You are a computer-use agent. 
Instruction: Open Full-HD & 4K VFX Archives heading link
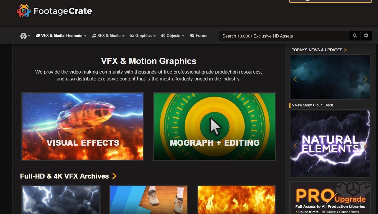(x=64, y=176)
